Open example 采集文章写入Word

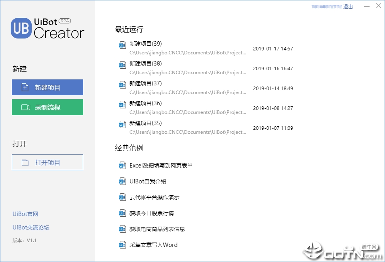tap(153, 245)
